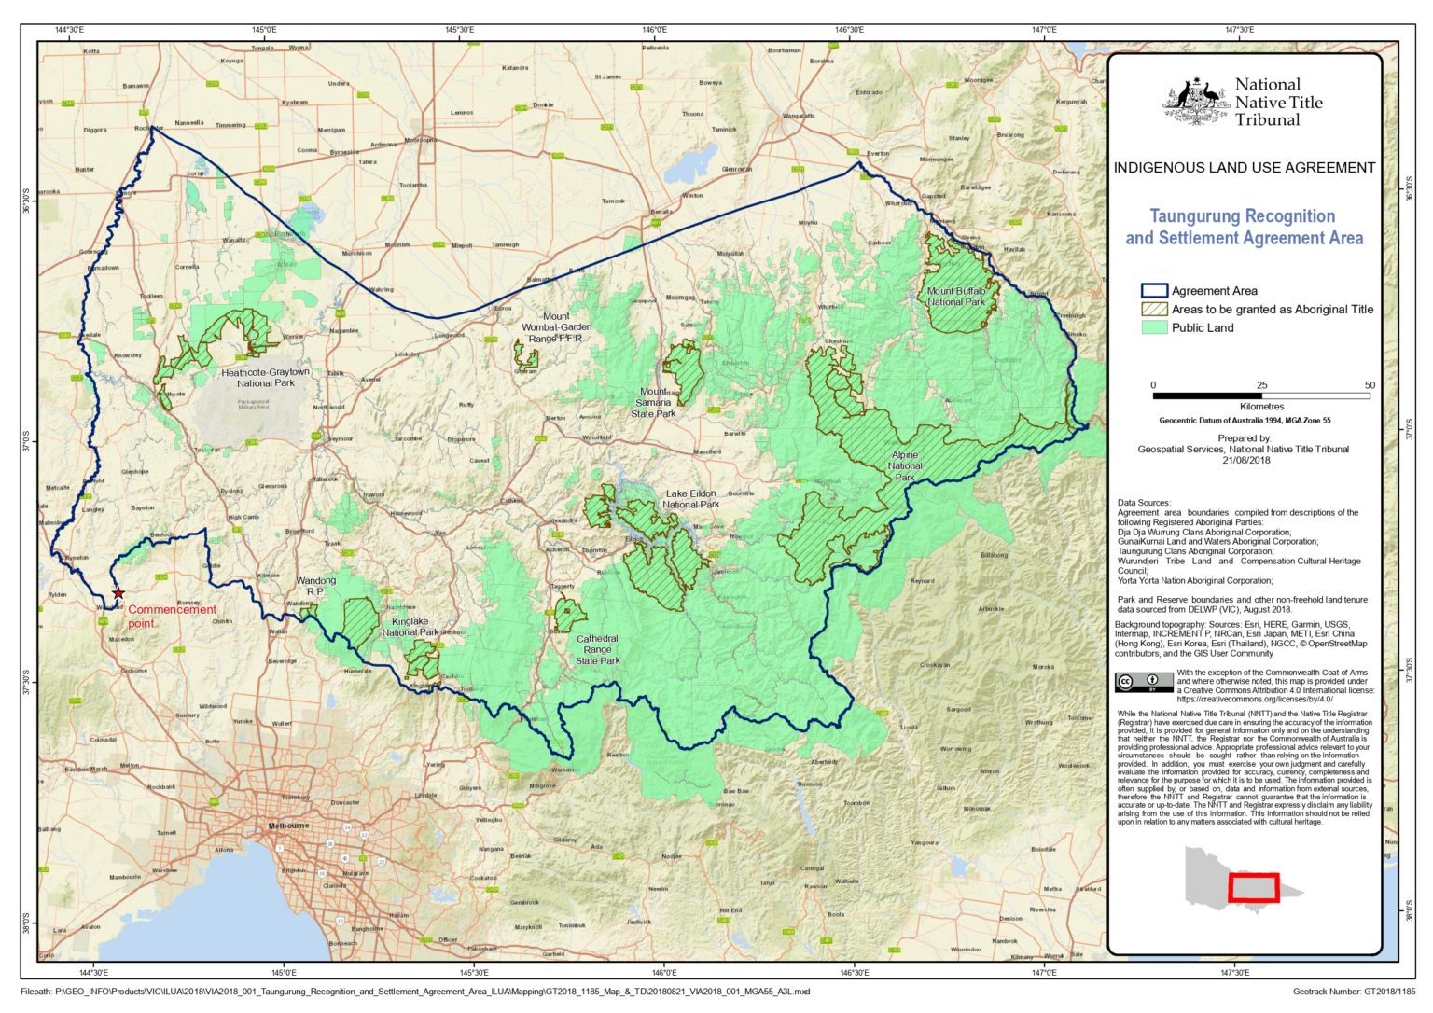
Task: Select the green route shield near Mansfield
Action: pyautogui.click(x=715, y=410)
